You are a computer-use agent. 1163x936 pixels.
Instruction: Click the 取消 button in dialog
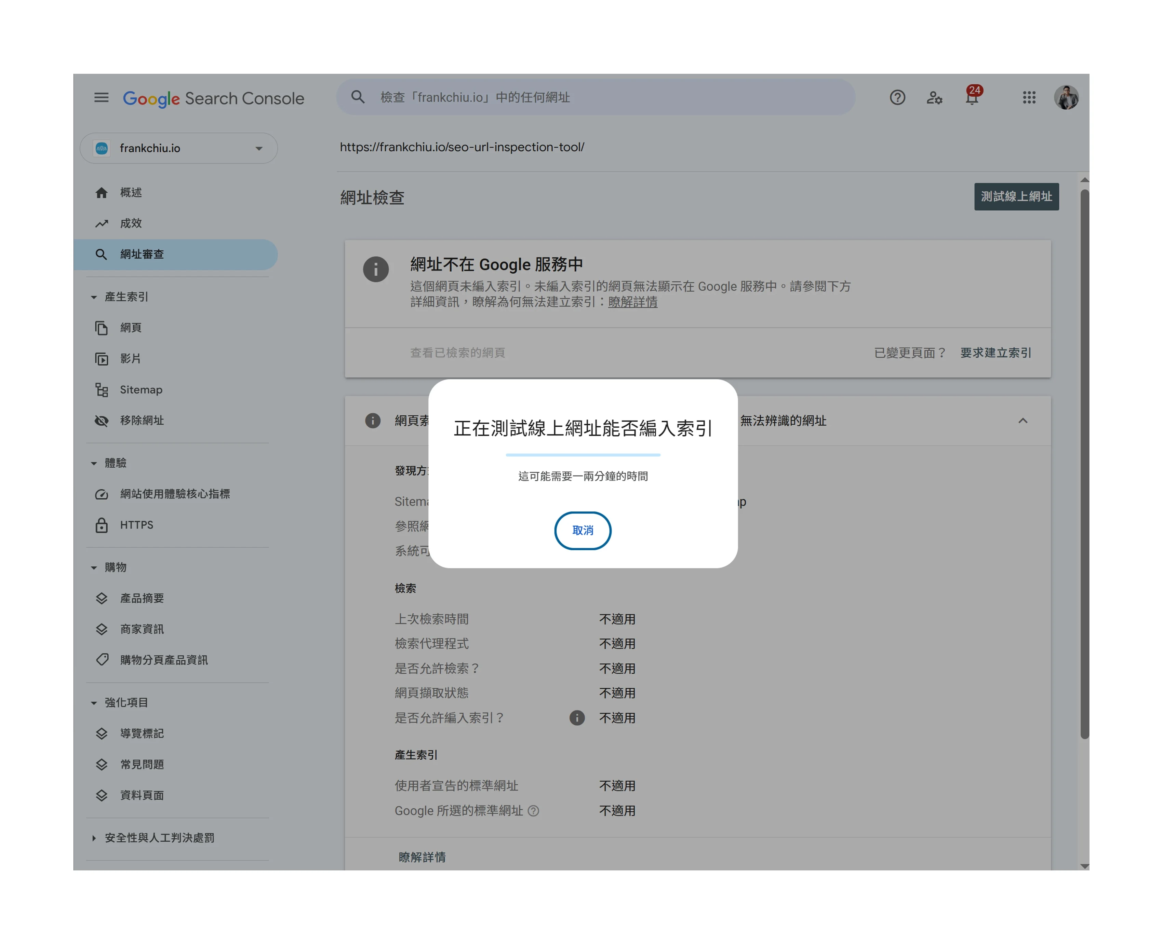point(583,531)
